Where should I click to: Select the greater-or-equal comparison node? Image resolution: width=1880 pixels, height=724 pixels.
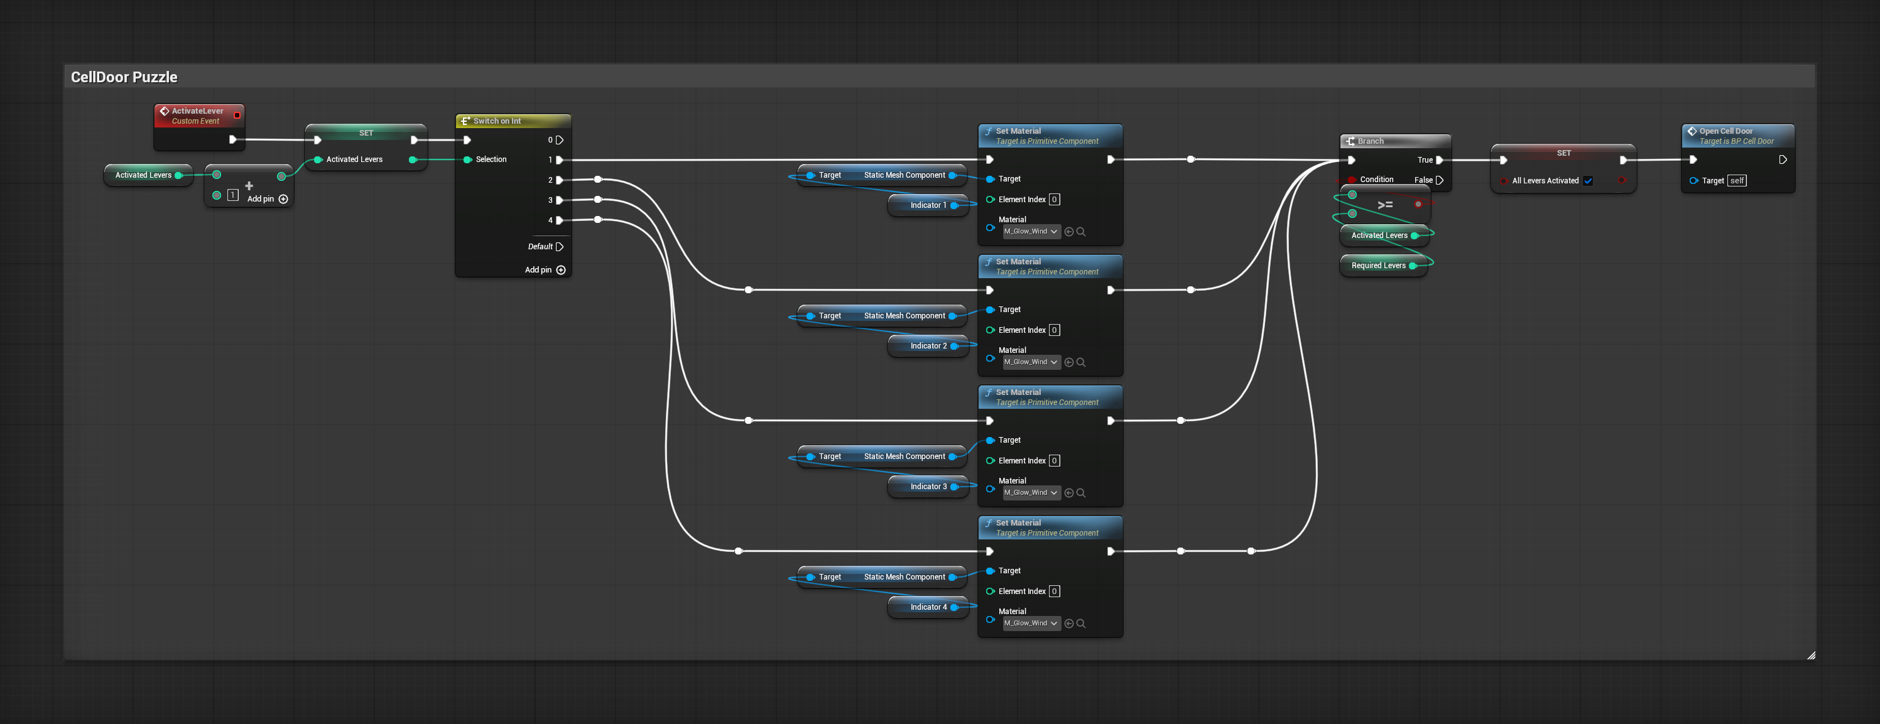pos(1385,205)
